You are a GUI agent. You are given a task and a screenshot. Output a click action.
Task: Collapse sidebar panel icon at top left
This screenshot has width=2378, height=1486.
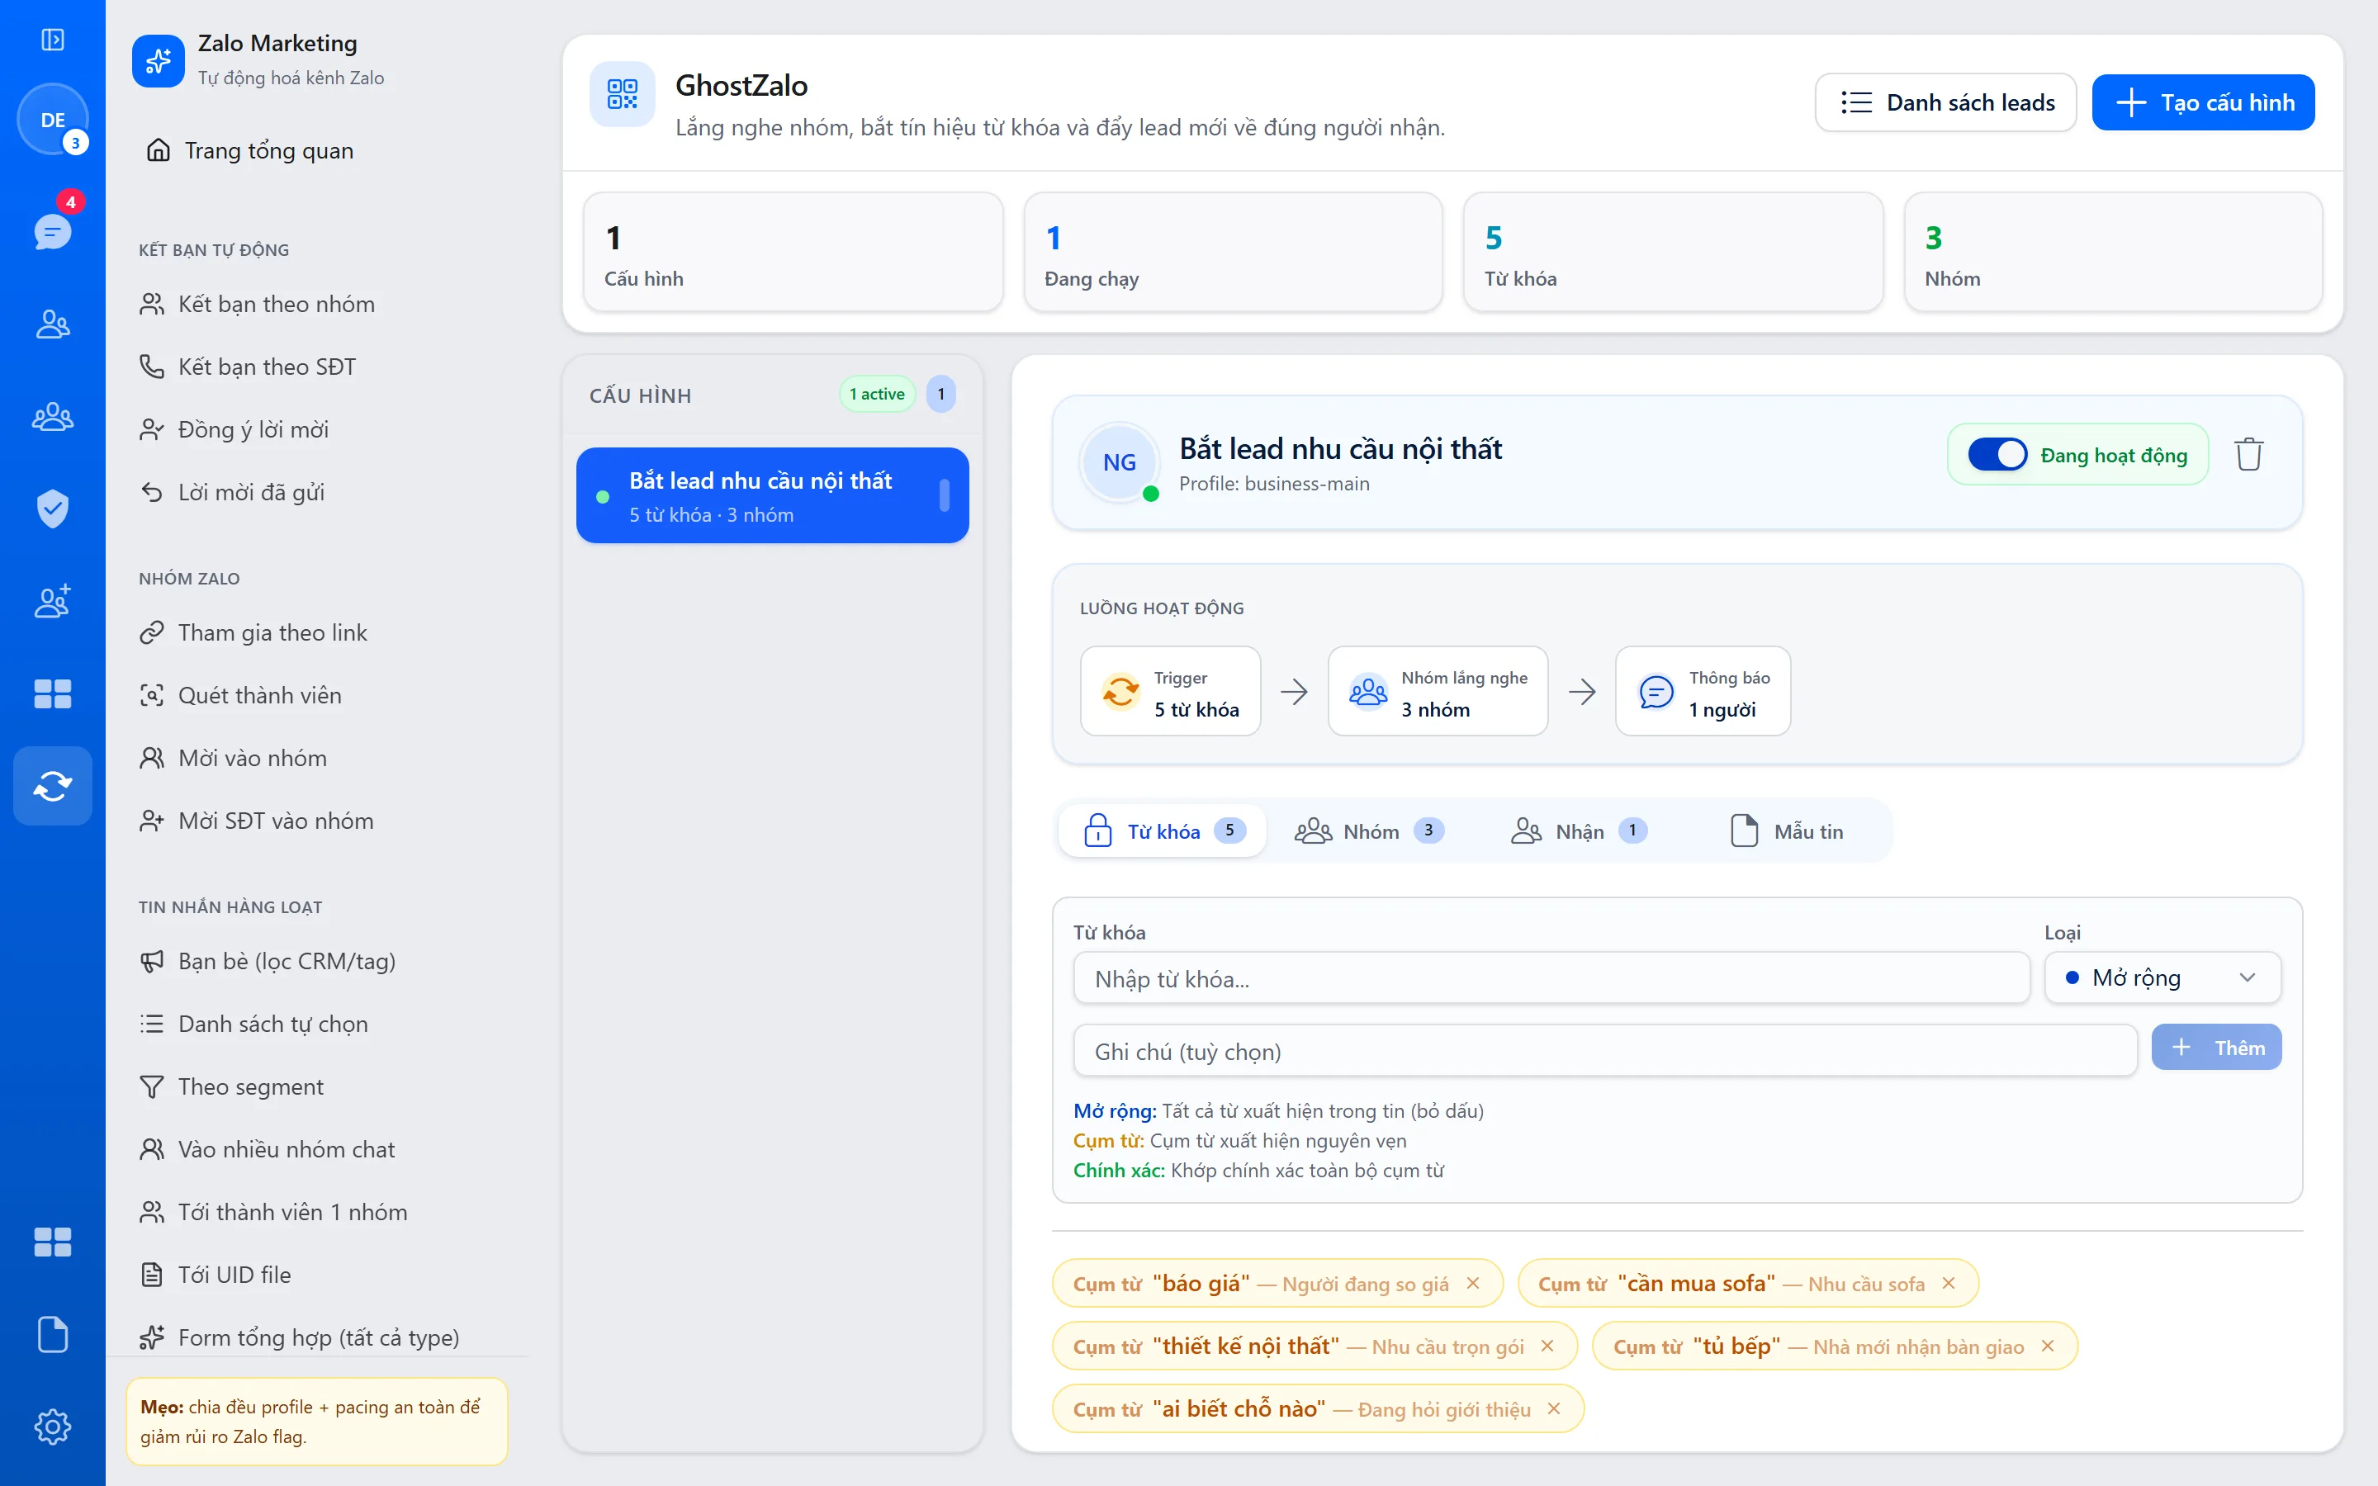(52, 40)
